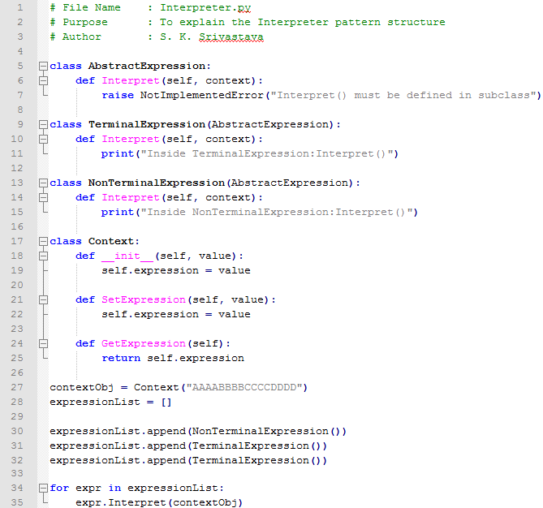Viewport: 543px width, 508px height.
Task: Click the Interpret method name on line 10
Action: (x=131, y=140)
